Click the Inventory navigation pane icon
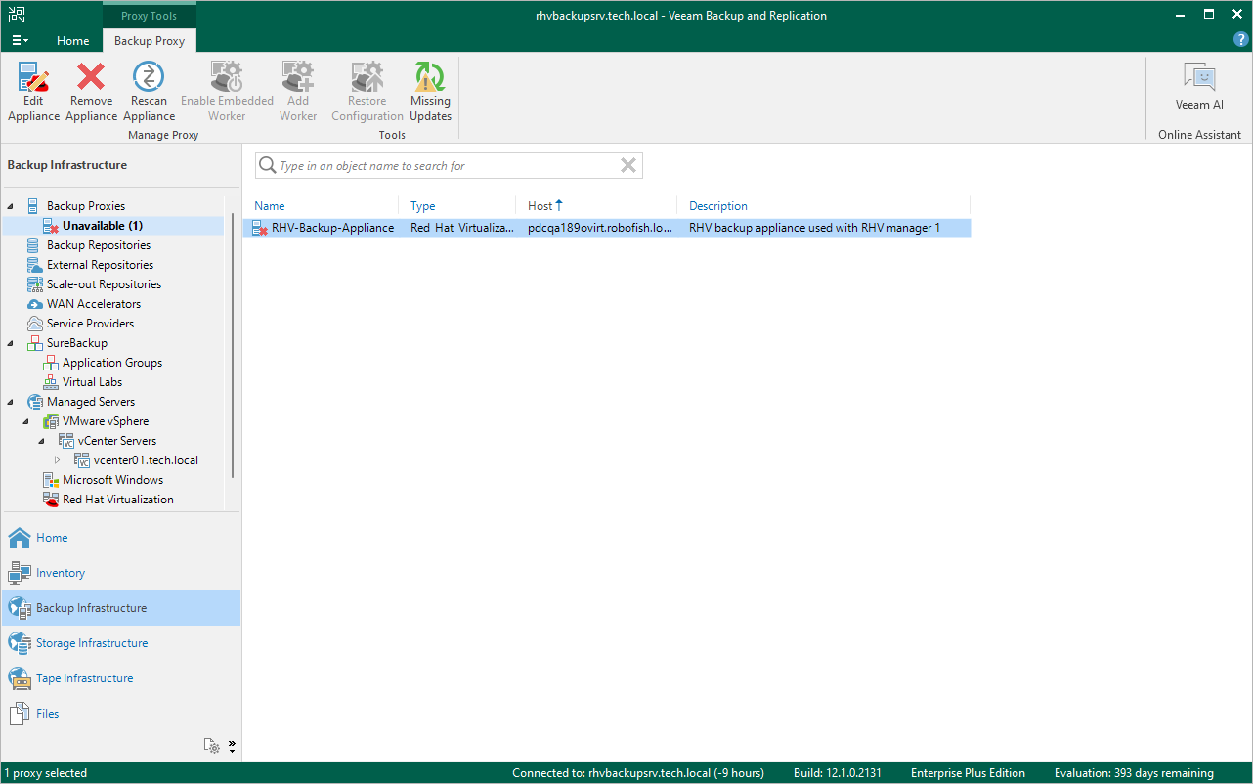This screenshot has width=1253, height=784. [20, 573]
